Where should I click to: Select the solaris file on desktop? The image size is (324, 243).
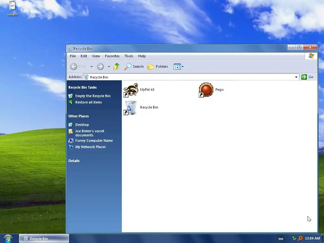12,9
